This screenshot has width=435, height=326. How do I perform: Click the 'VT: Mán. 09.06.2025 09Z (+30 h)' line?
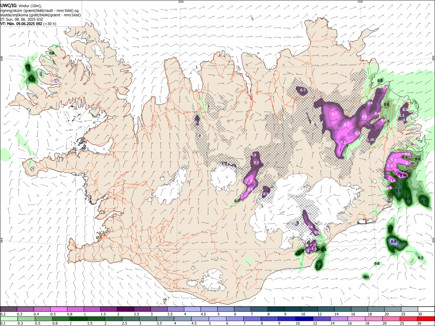tap(28, 24)
